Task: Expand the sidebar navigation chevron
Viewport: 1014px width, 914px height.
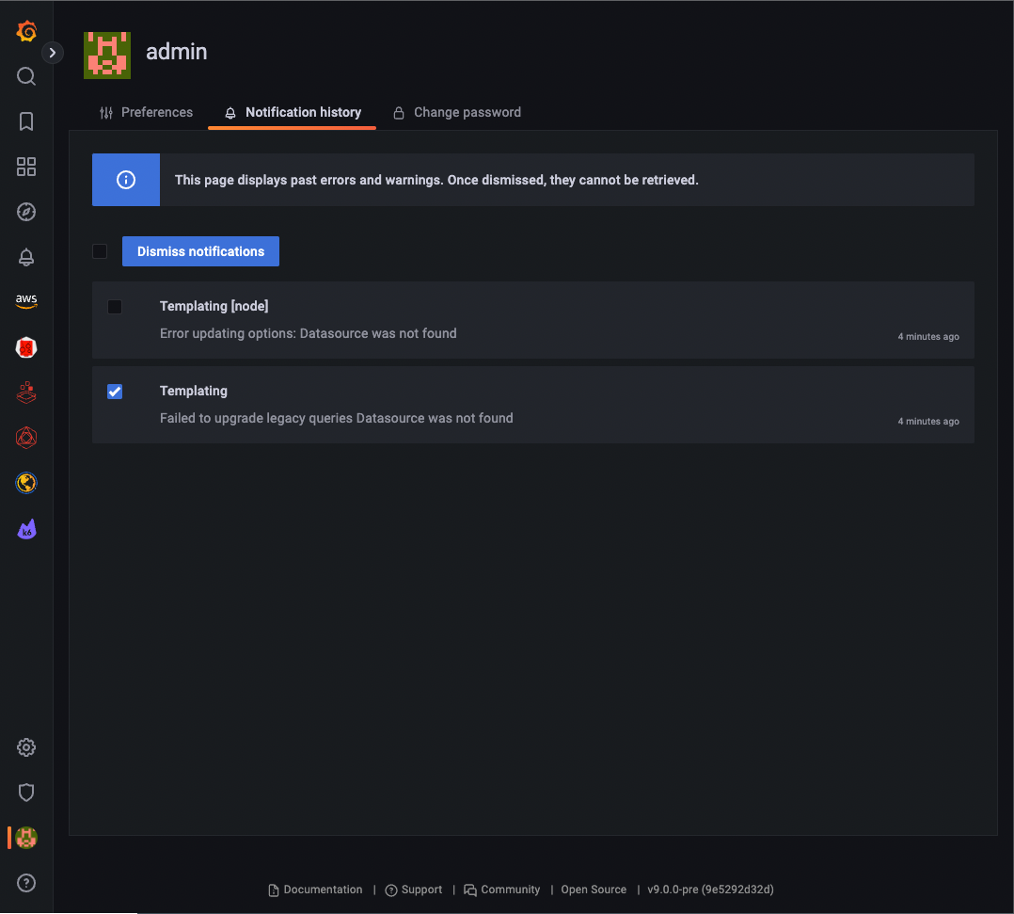Action: pyautogui.click(x=53, y=53)
